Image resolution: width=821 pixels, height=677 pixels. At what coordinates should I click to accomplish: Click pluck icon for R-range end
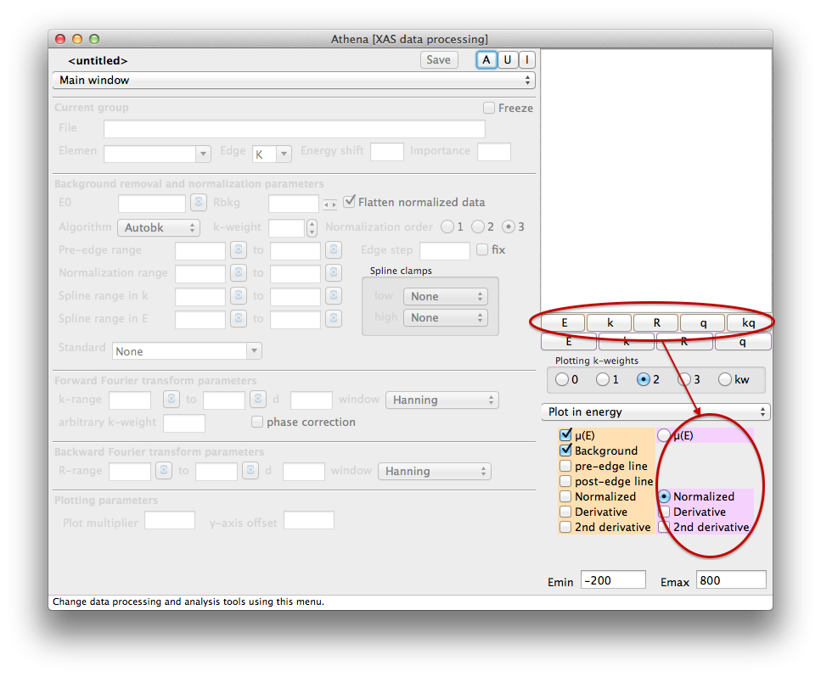click(x=250, y=470)
